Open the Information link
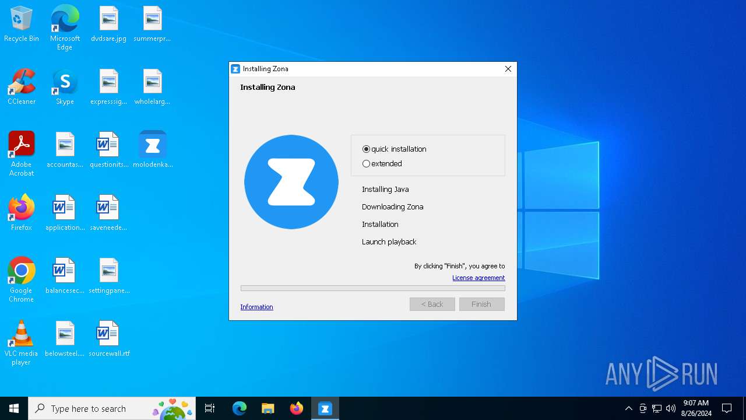This screenshot has width=746, height=420. point(256,307)
